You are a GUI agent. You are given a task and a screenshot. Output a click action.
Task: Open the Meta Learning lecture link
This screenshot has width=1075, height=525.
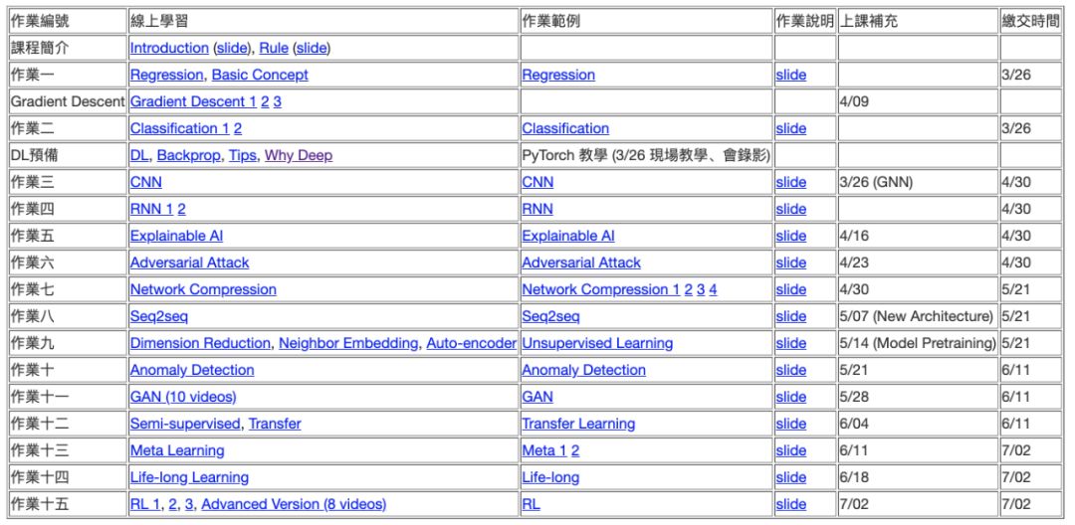[x=177, y=450]
